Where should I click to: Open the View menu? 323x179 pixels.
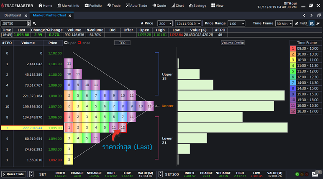pyautogui.click(x=217, y=5)
